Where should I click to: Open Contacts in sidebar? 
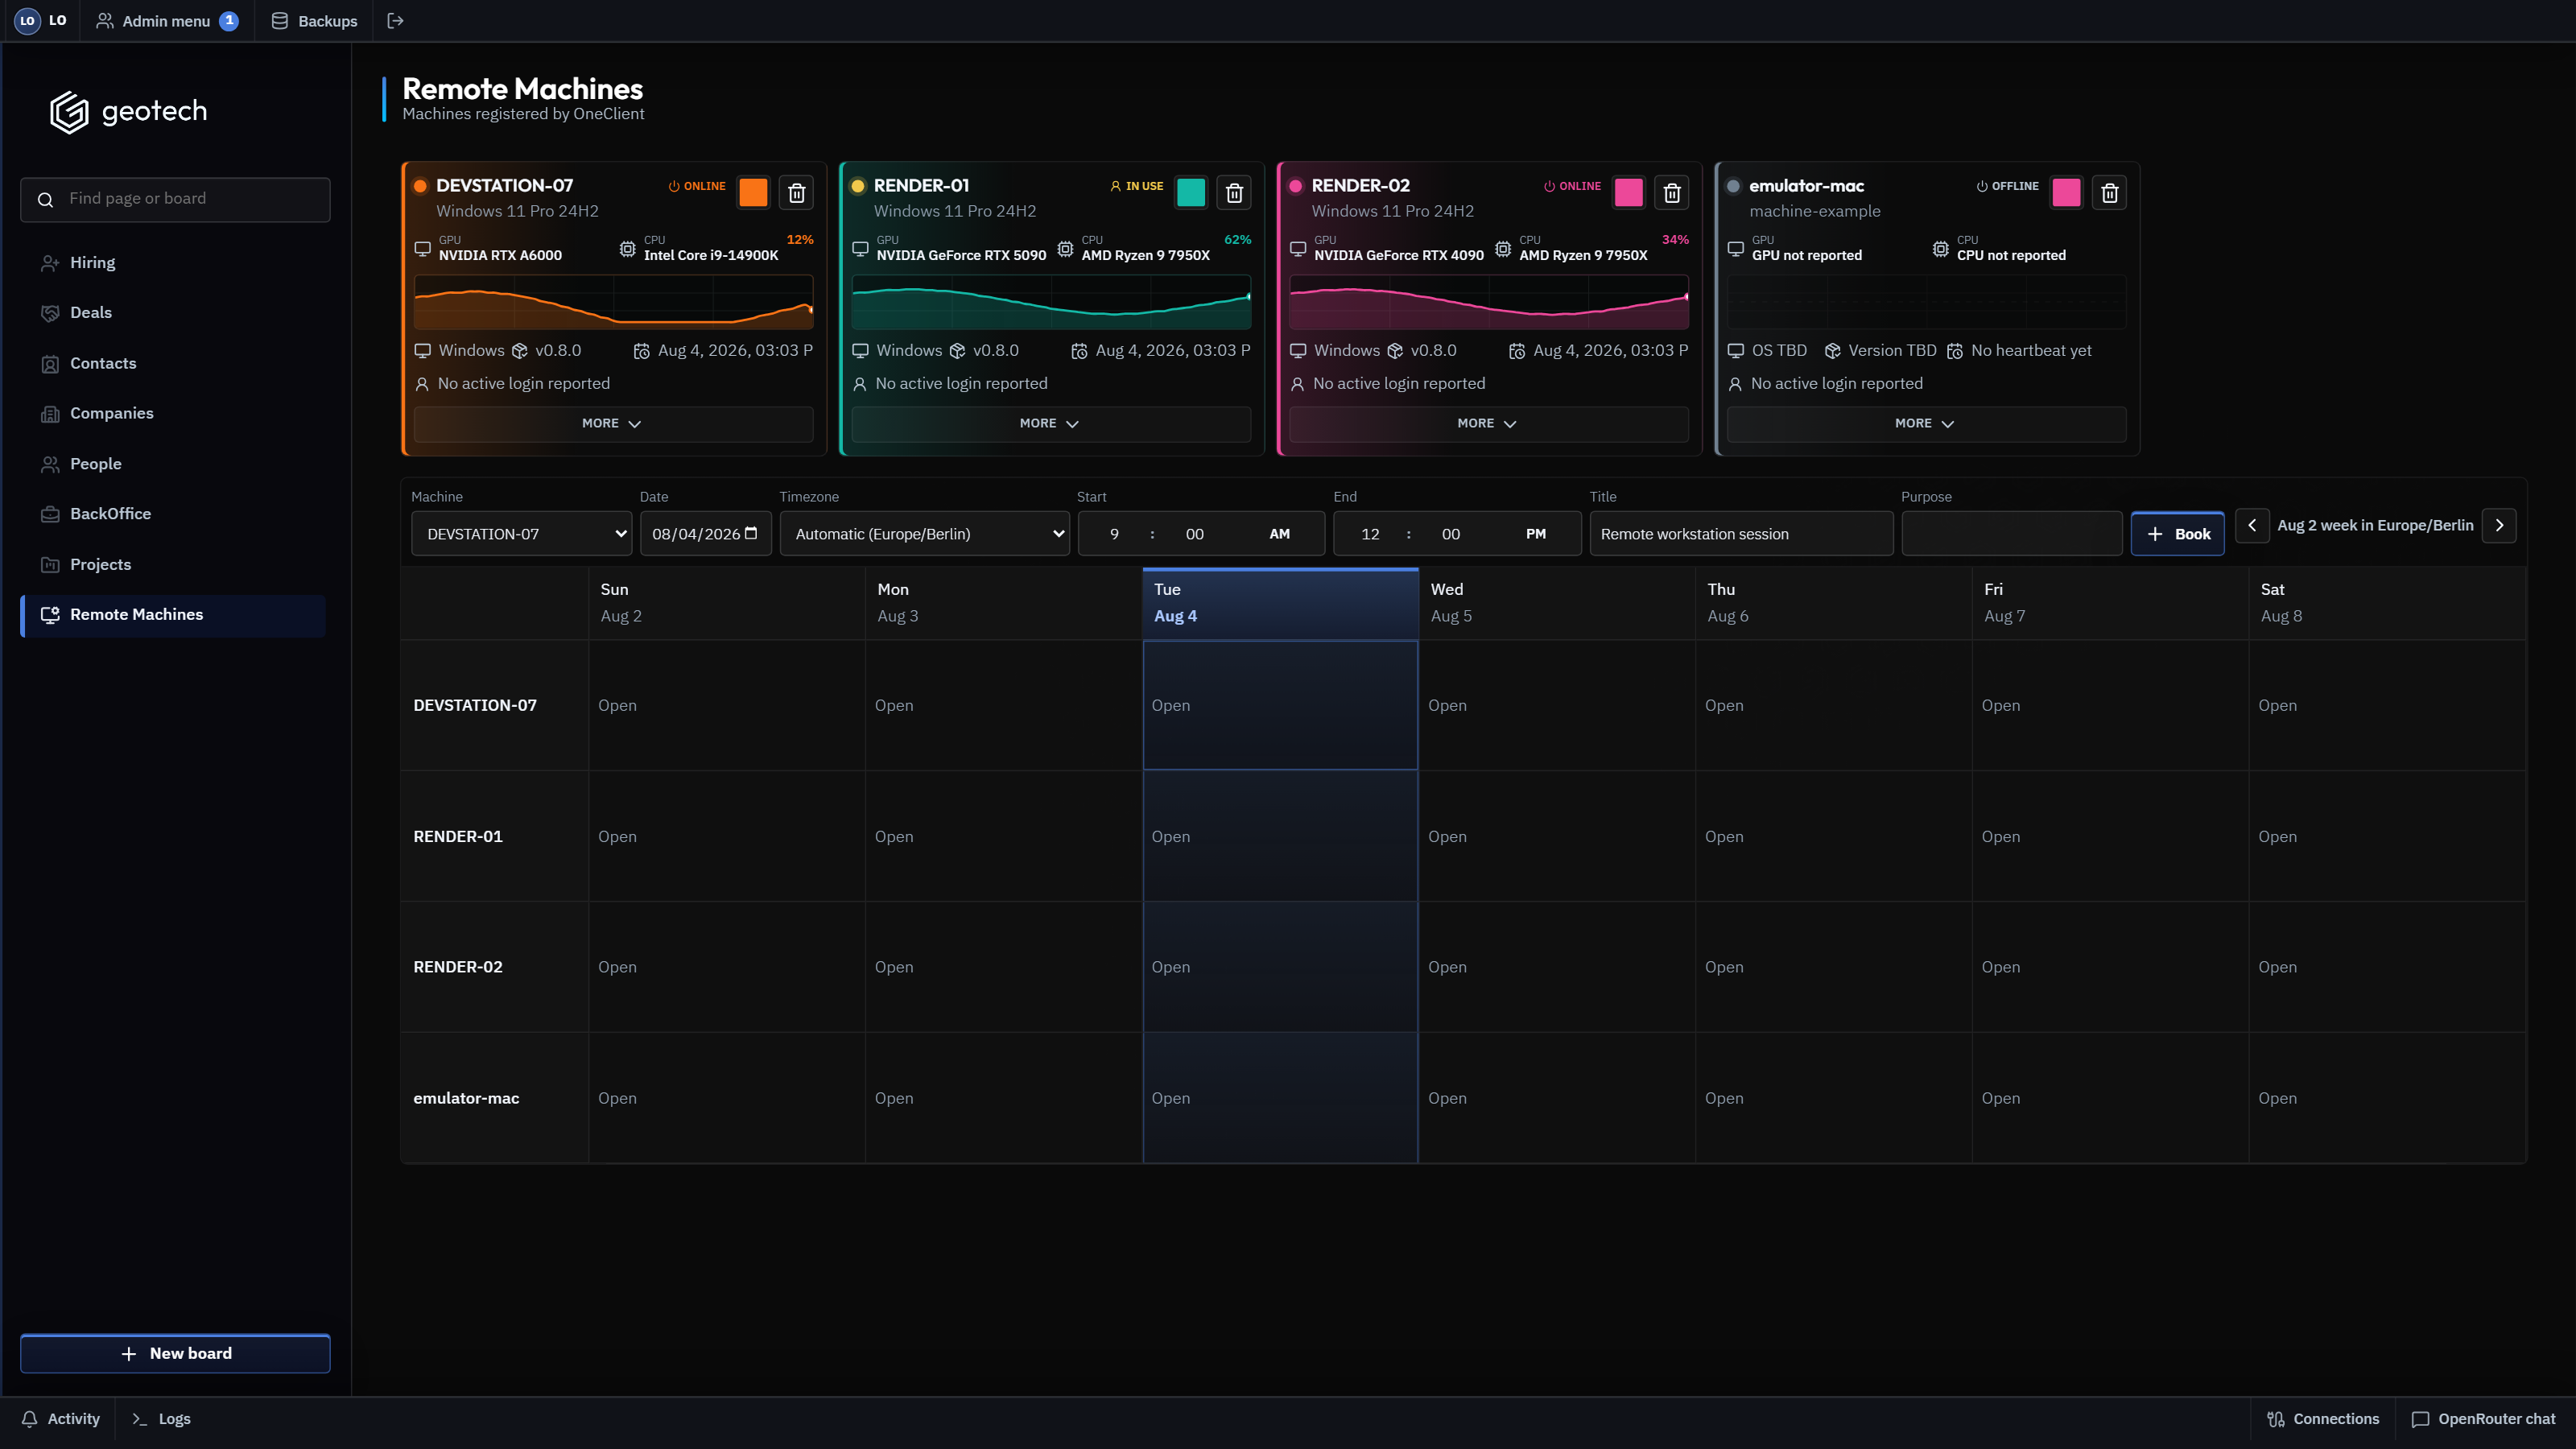click(173, 364)
